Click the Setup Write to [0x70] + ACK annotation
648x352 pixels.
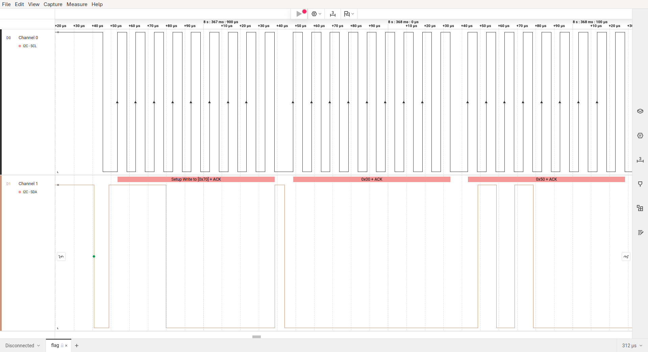point(195,179)
